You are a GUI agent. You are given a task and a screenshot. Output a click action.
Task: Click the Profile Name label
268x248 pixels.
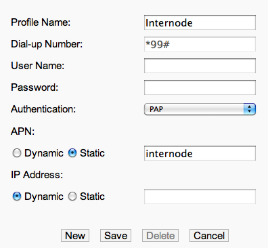(x=41, y=22)
